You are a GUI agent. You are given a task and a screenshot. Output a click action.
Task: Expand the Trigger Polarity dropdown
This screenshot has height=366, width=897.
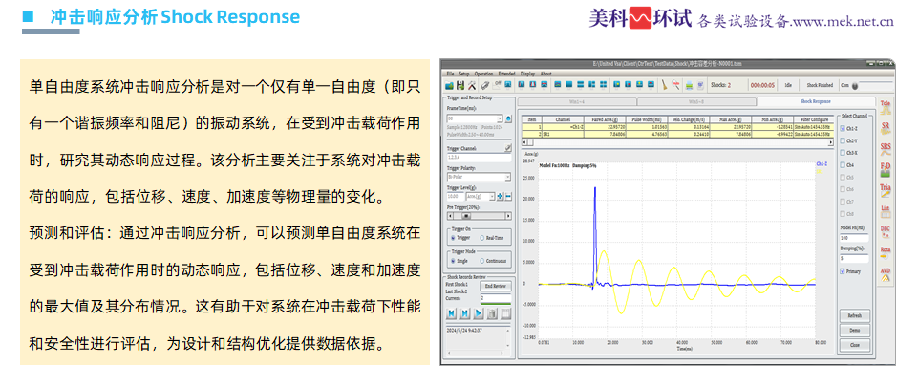click(507, 177)
